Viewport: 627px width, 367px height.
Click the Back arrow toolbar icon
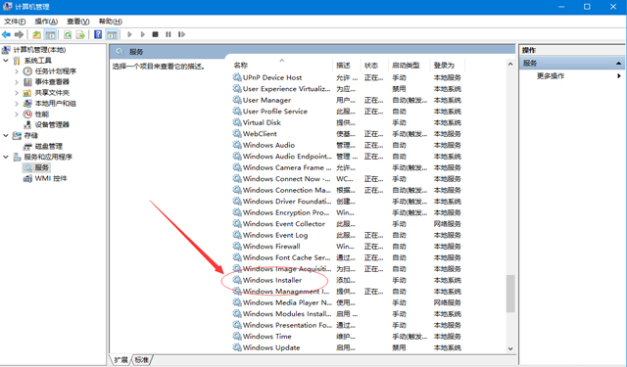(7, 35)
